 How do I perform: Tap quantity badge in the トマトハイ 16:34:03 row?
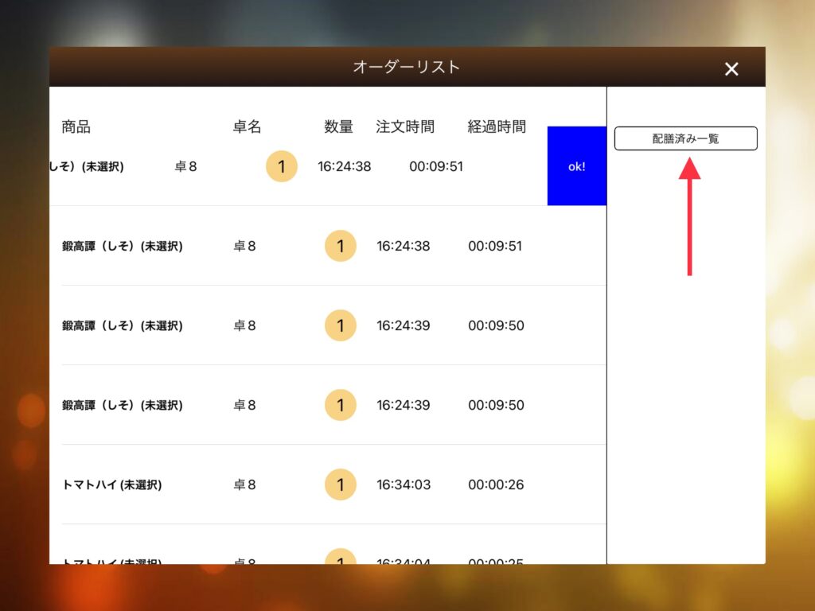pos(341,485)
